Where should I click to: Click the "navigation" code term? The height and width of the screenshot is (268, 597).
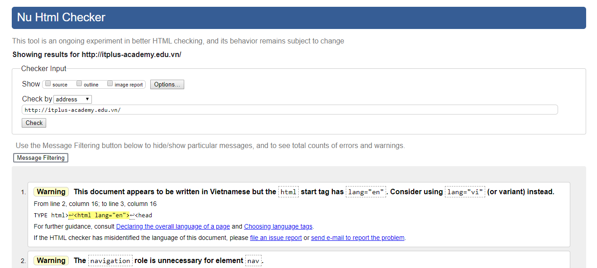pyautogui.click(x=110, y=261)
